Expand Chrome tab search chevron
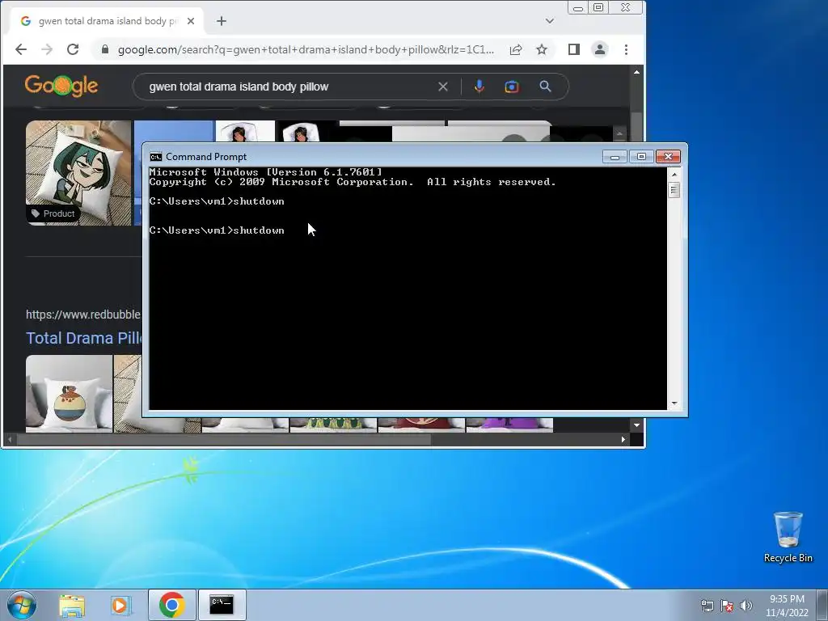The image size is (828, 621). [550, 21]
